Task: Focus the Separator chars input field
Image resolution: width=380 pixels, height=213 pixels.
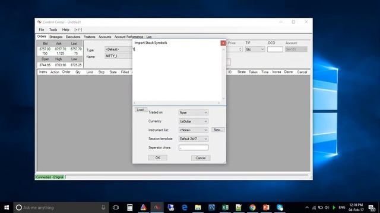Action: tap(194, 147)
